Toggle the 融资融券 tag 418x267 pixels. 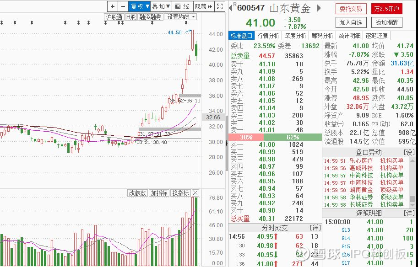pyautogui.click(x=151, y=17)
